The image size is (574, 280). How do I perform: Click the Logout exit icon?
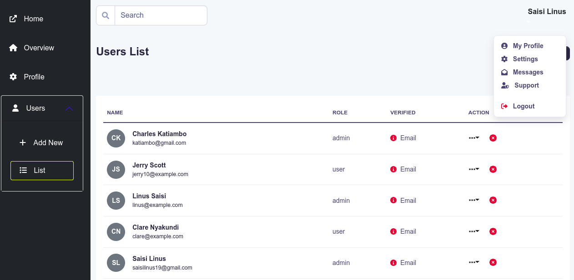(x=504, y=106)
